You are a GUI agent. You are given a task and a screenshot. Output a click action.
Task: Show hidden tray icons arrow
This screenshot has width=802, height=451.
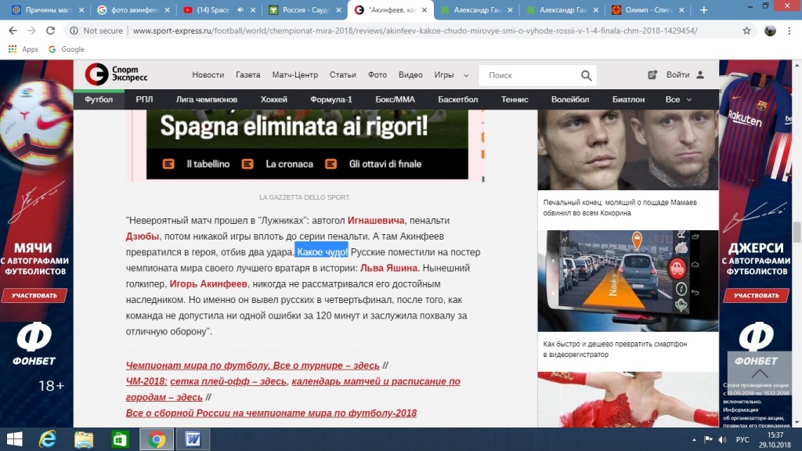(694, 440)
